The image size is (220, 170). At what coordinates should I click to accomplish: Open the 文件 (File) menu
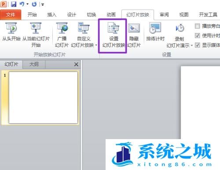pyautogui.click(x=11, y=15)
